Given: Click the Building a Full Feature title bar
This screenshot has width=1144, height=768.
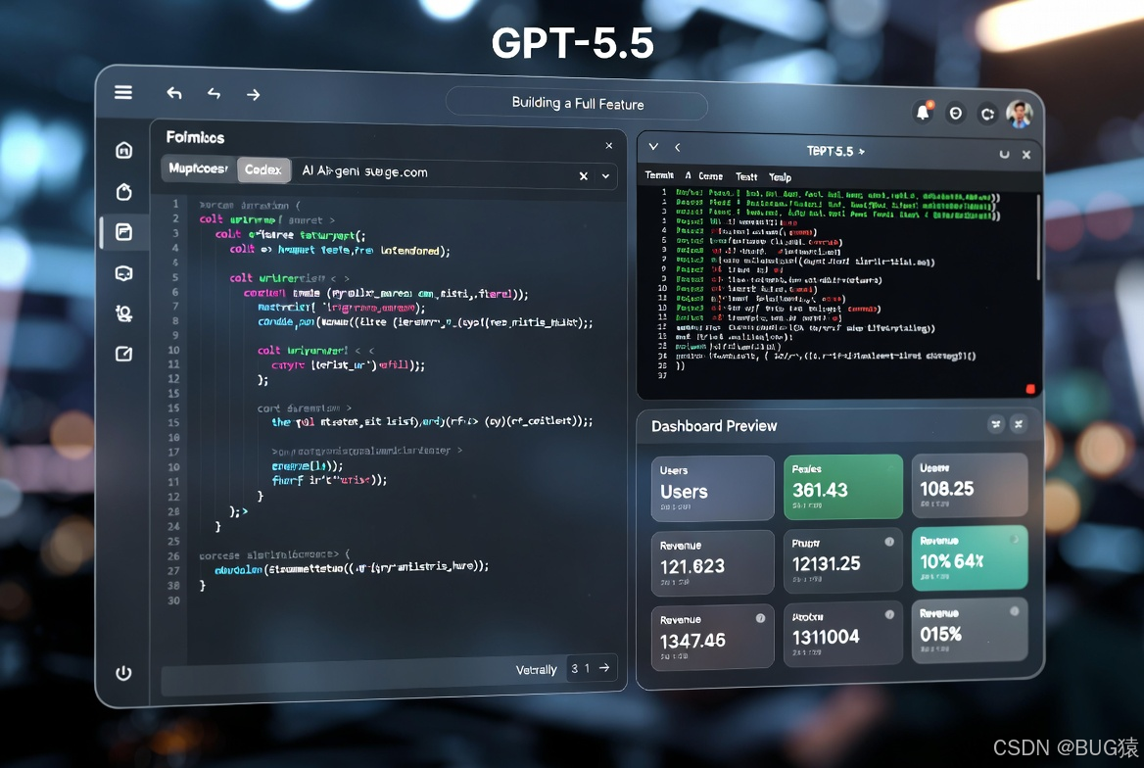Looking at the screenshot, I should [x=576, y=104].
